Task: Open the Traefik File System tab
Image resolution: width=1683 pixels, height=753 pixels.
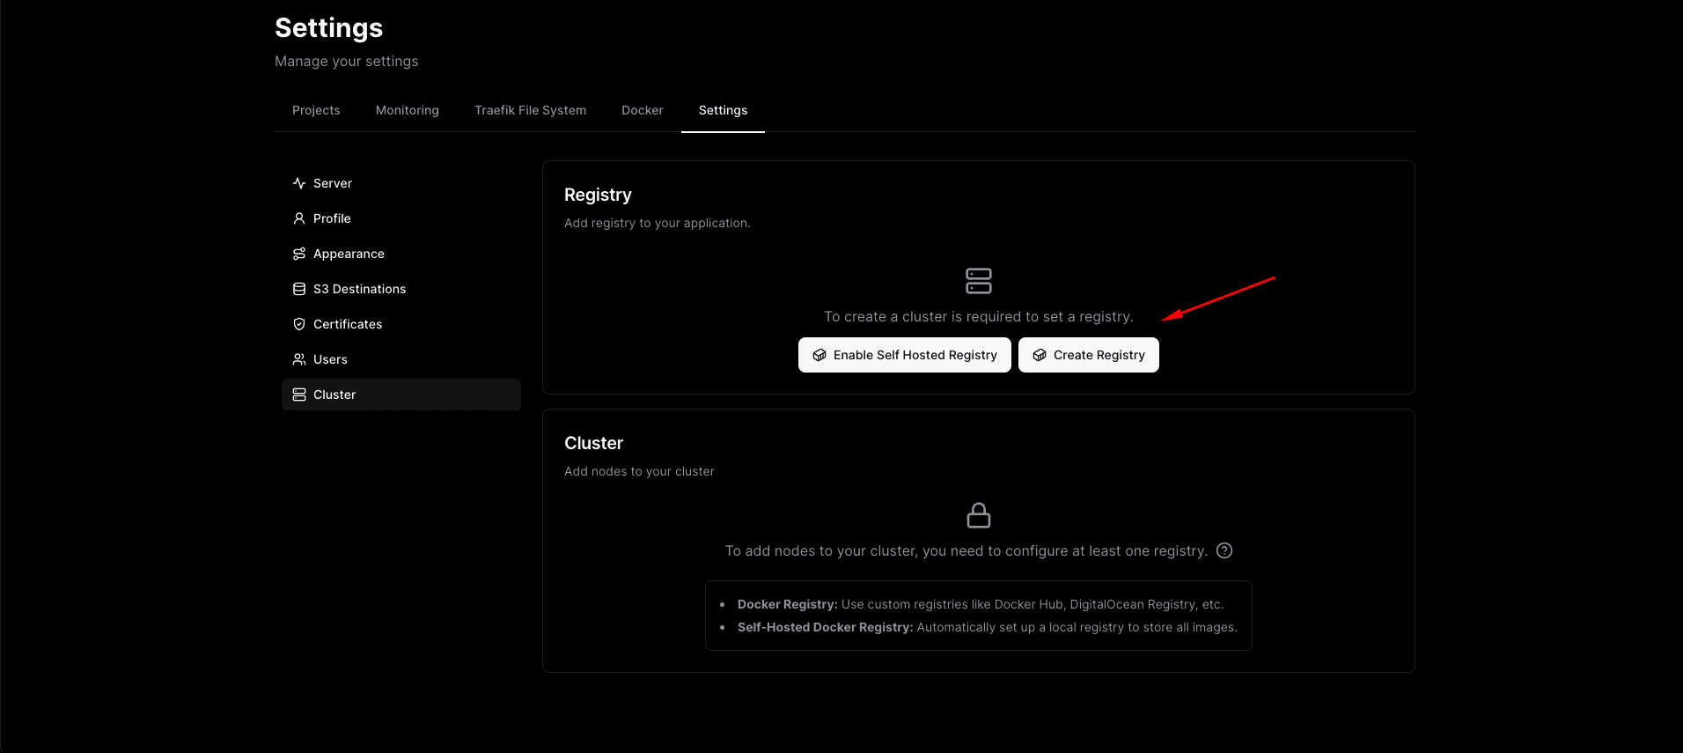Action: pyautogui.click(x=530, y=110)
